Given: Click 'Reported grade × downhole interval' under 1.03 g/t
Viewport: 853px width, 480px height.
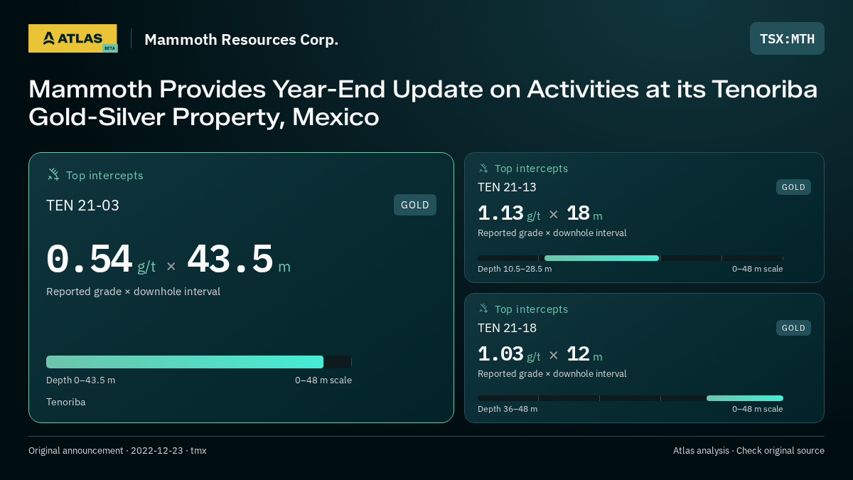Looking at the screenshot, I should click(552, 374).
